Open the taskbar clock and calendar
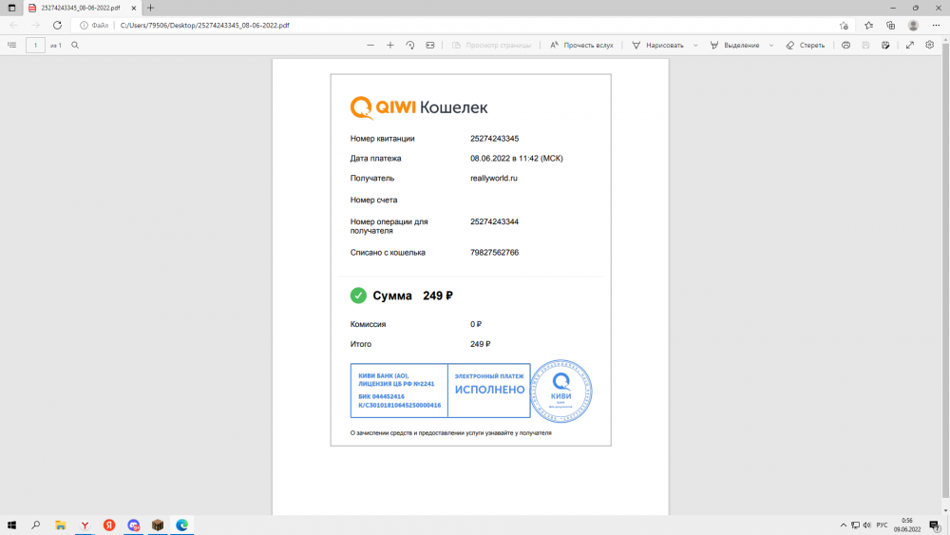The width and height of the screenshot is (950, 535). click(907, 525)
